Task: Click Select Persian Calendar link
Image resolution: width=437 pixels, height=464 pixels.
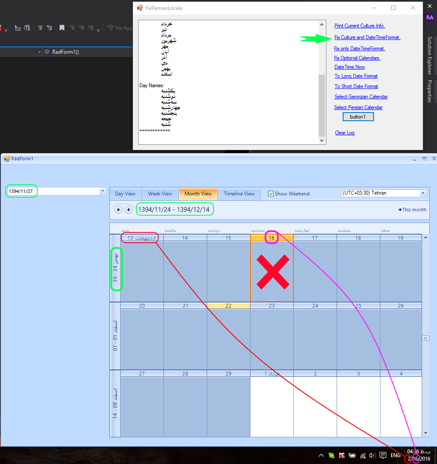Action: 358,107
